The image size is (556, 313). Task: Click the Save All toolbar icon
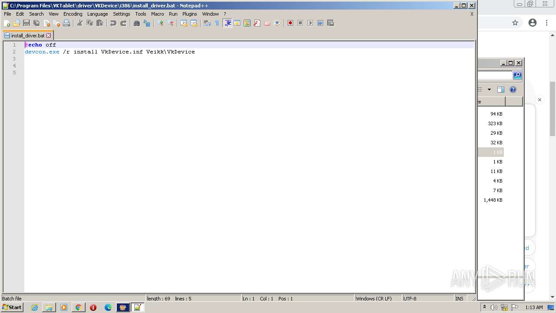36,23
